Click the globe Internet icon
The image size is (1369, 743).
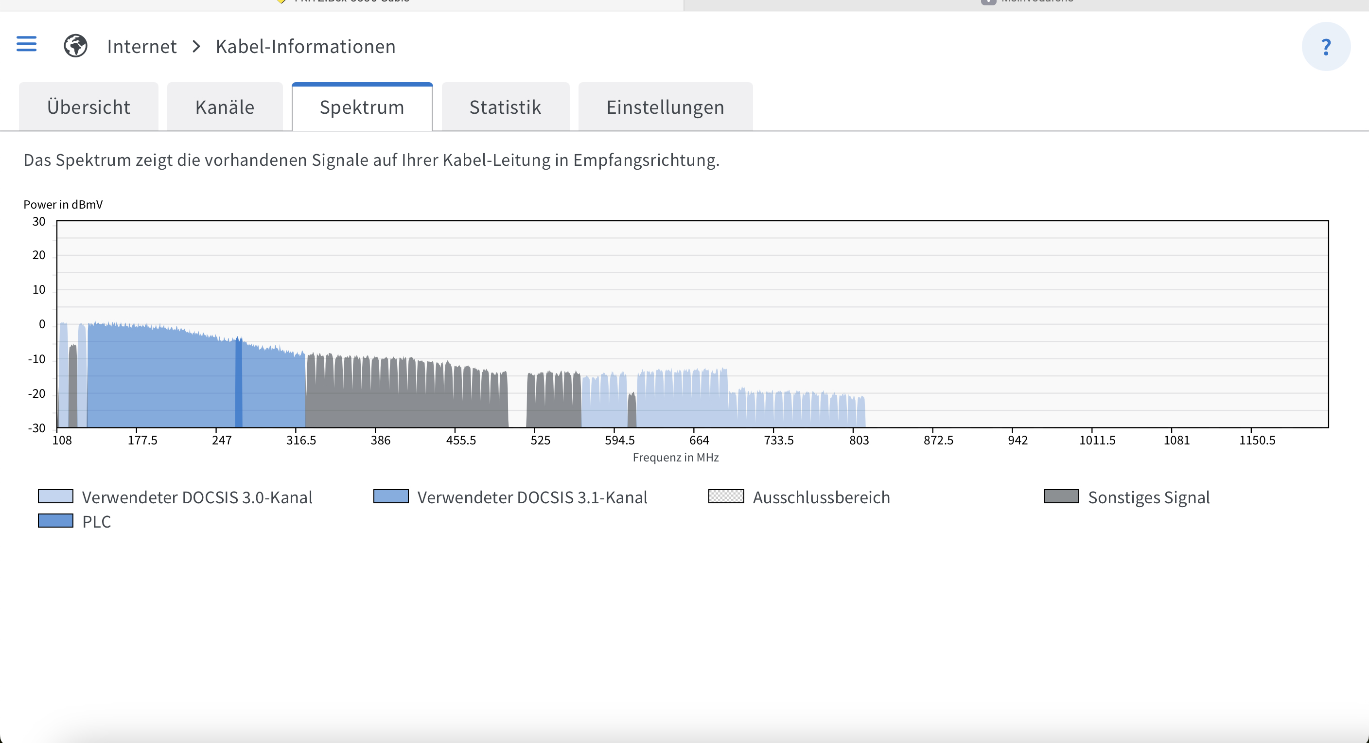(75, 46)
